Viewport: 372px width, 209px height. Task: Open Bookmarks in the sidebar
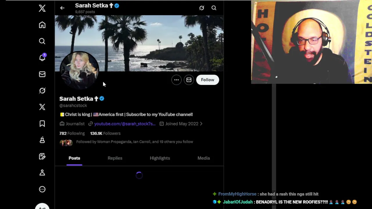coord(42,124)
